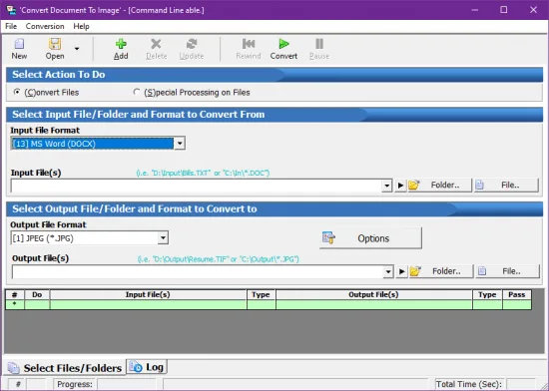Click the arrow button beside input Folder
This screenshot has height=391, width=549.
click(x=400, y=186)
